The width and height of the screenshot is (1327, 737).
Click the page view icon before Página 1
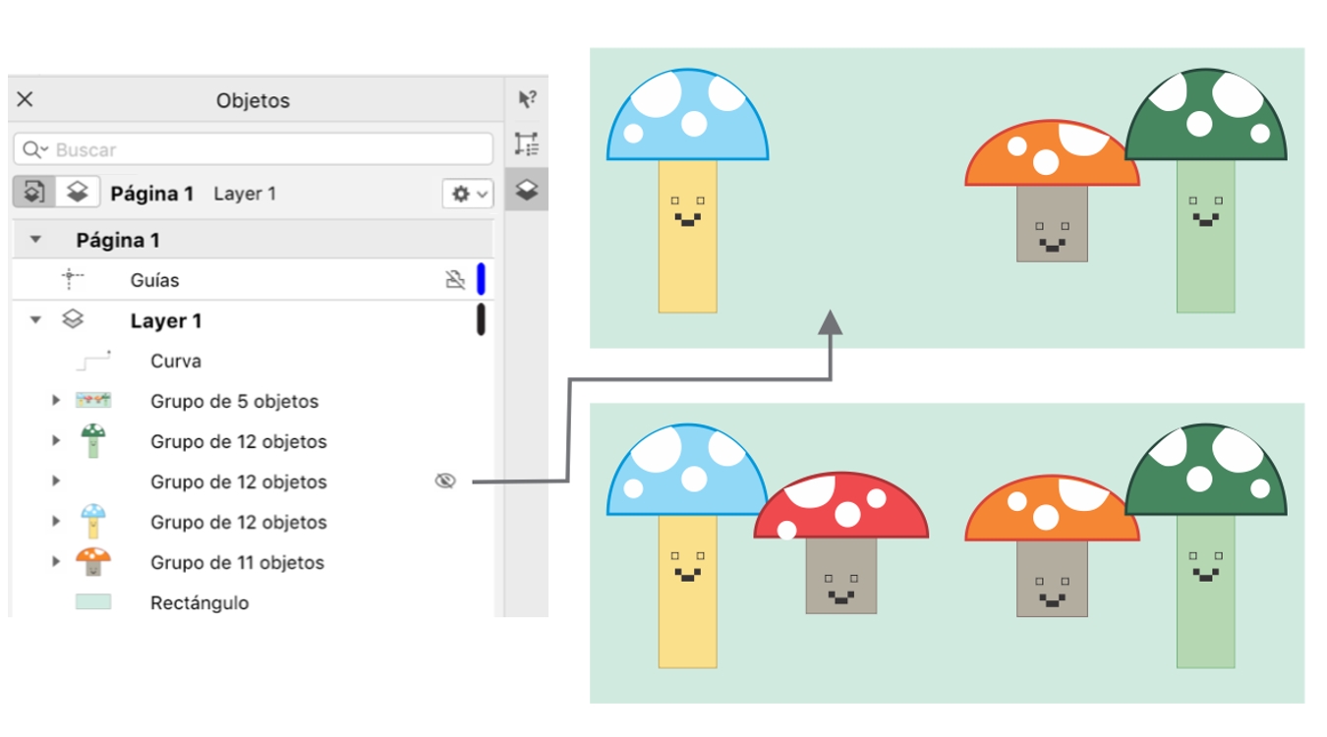click(33, 193)
